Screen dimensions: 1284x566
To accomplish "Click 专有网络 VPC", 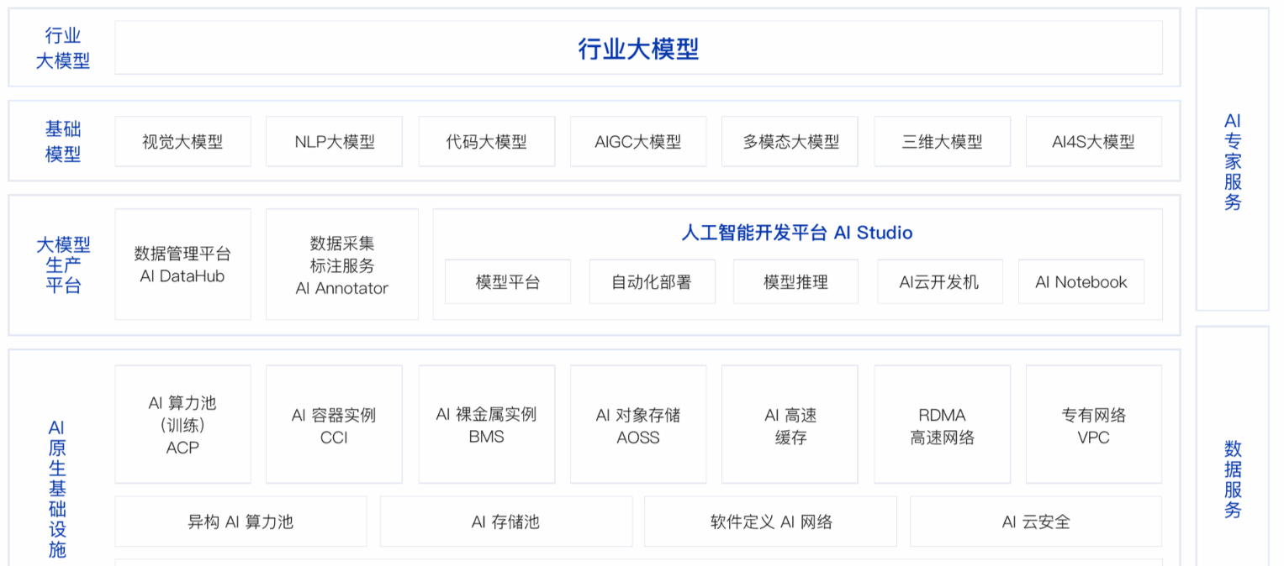I will (1093, 423).
